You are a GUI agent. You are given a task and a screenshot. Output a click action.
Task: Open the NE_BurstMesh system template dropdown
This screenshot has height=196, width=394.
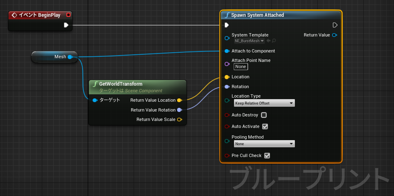(x=249, y=41)
